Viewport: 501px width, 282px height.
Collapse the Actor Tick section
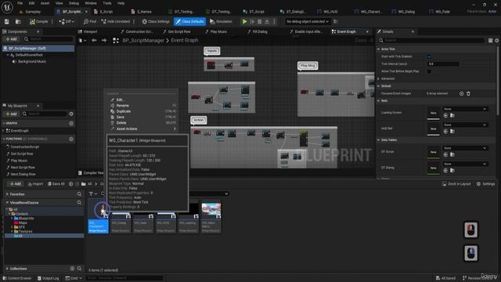click(379, 49)
